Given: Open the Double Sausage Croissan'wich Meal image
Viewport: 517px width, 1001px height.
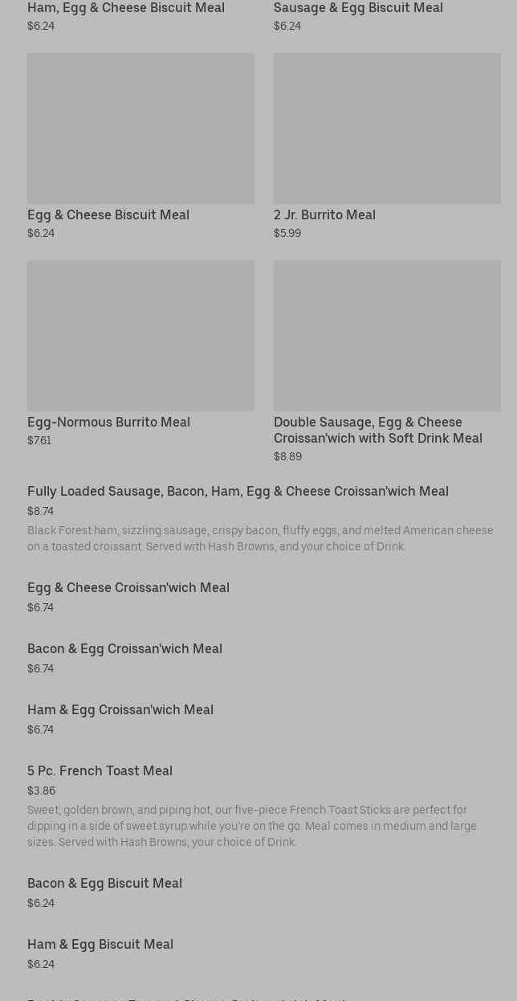Looking at the screenshot, I should [x=387, y=335].
